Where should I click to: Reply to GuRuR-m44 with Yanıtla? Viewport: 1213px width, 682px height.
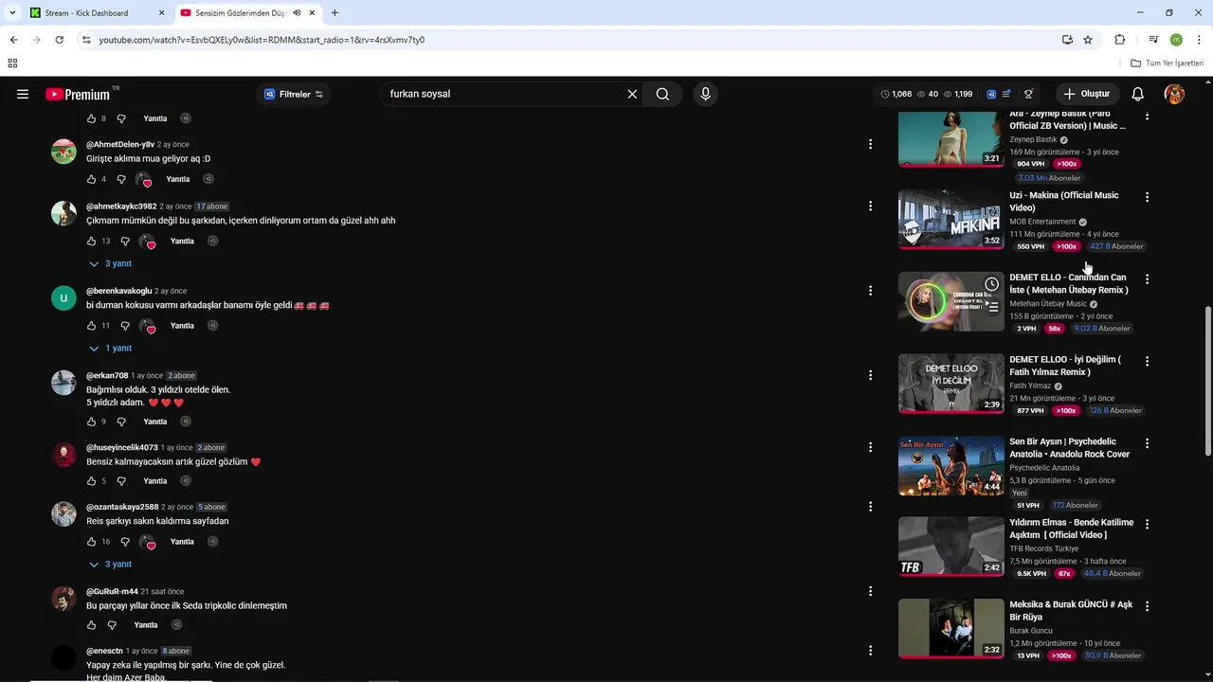coord(146,625)
